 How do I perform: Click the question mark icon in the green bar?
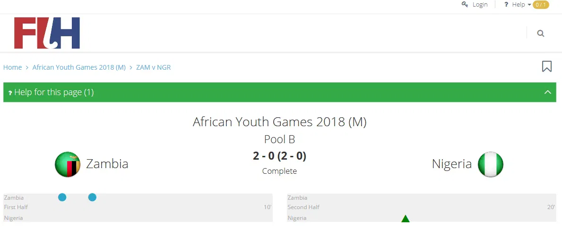click(10, 93)
